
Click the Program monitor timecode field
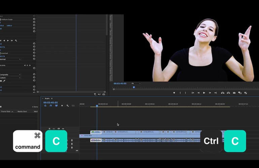pos(120,84)
